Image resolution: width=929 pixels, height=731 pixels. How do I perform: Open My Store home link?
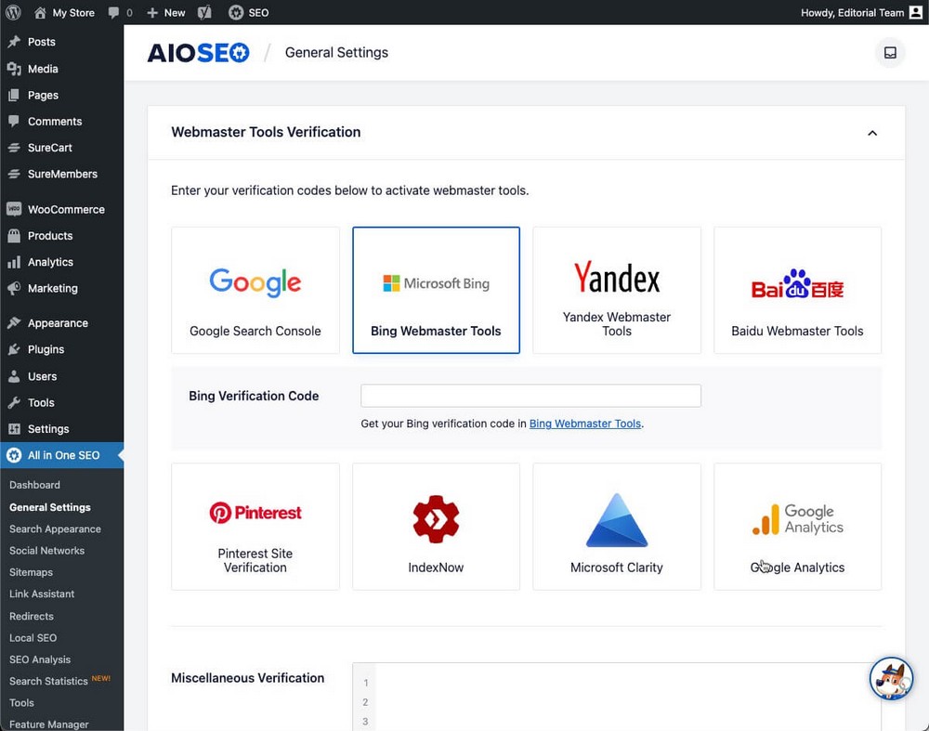64,12
